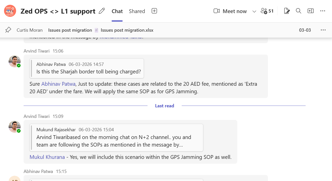Open the notes compose icon in header
332x181 pixels.
point(287,11)
